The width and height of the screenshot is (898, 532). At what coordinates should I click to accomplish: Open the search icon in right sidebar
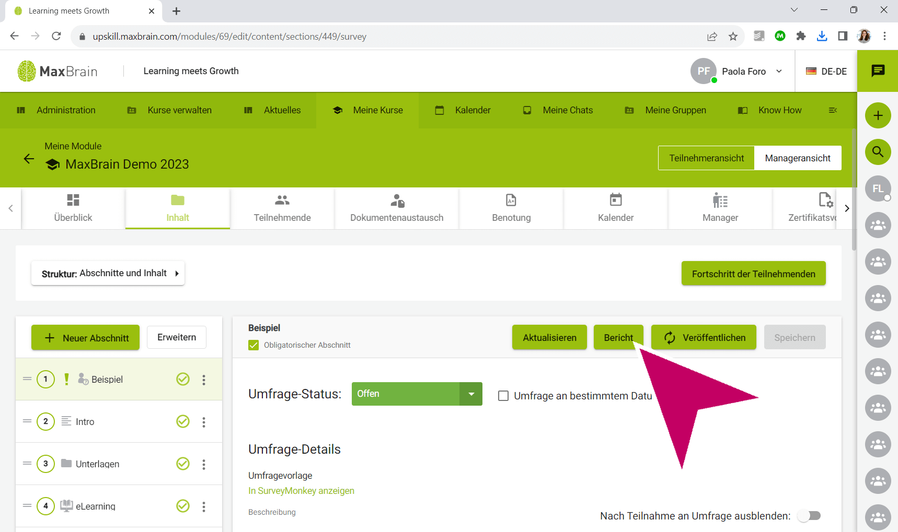pos(878,152)
